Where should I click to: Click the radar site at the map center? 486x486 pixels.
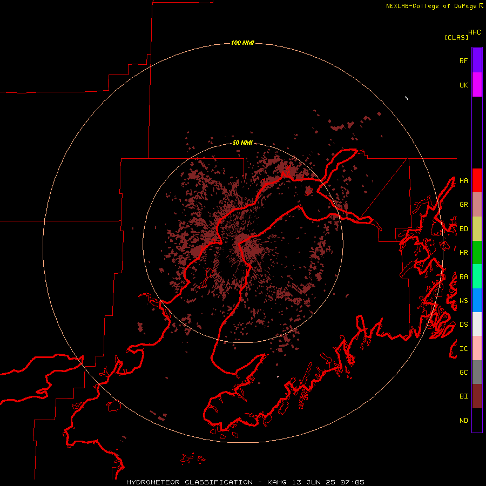pyautogui.click(x=242, y=242)
